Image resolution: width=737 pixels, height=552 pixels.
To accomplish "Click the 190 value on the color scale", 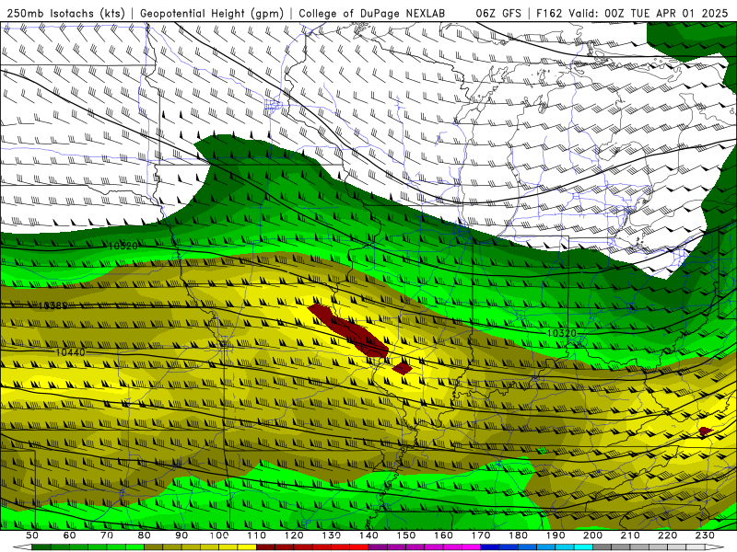I will click(556, 535).
